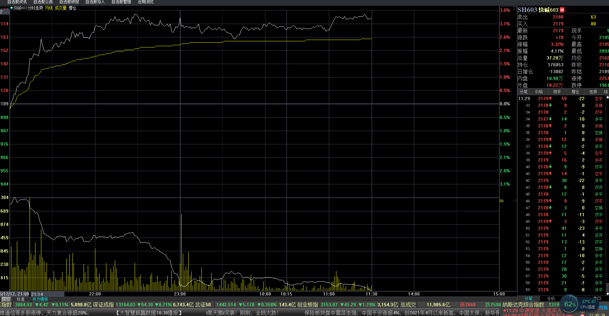Click the 纳斯达克综合指数 ticker
The image size is (609, 316).
tap(523, 305)
